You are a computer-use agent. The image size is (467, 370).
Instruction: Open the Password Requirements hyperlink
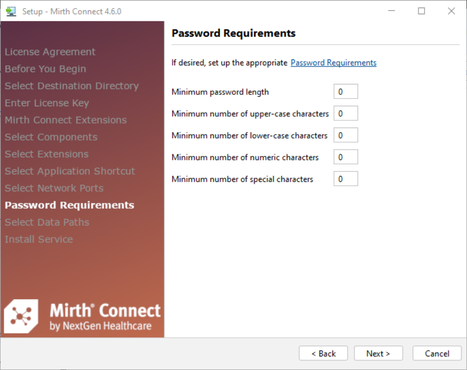(x=333, y=63)
